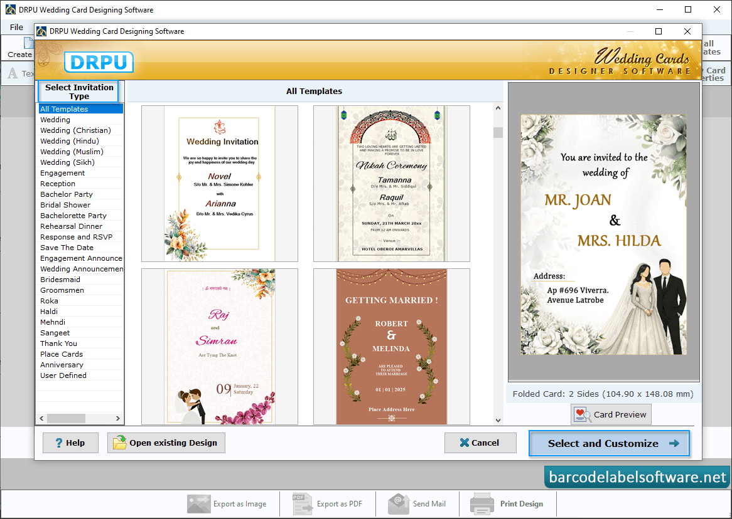Image resolution: width=732 pixels, height=519 pixels.
Task: Click the All Templates heading
Action: tap(314, 92)
